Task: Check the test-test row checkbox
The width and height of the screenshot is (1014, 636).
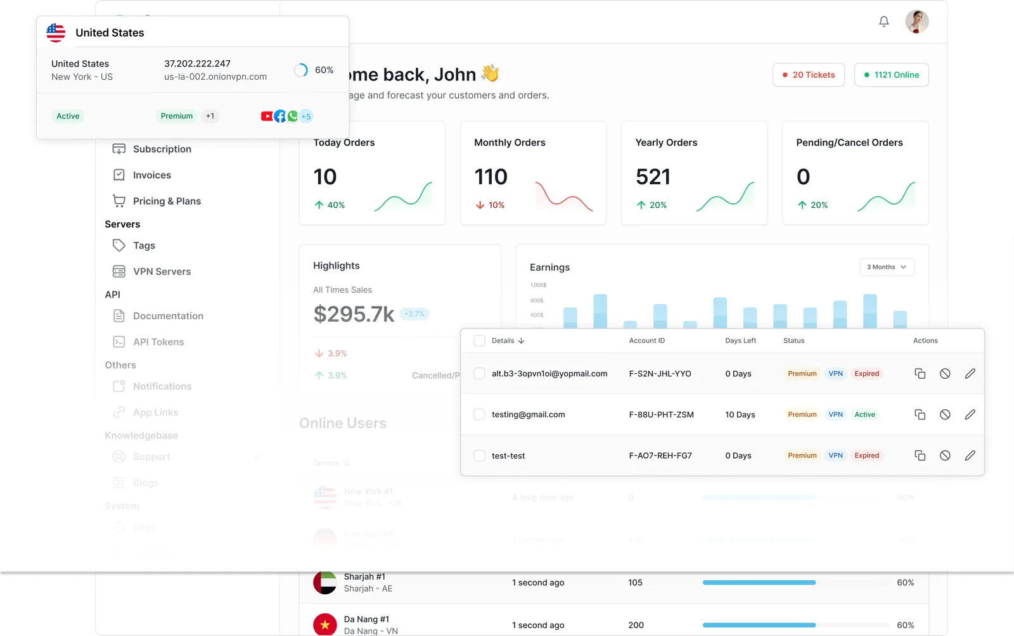Action: [479, 455]
